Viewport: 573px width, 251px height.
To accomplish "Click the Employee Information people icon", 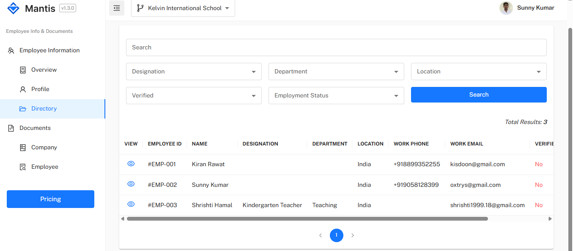I will pos(11,51).
